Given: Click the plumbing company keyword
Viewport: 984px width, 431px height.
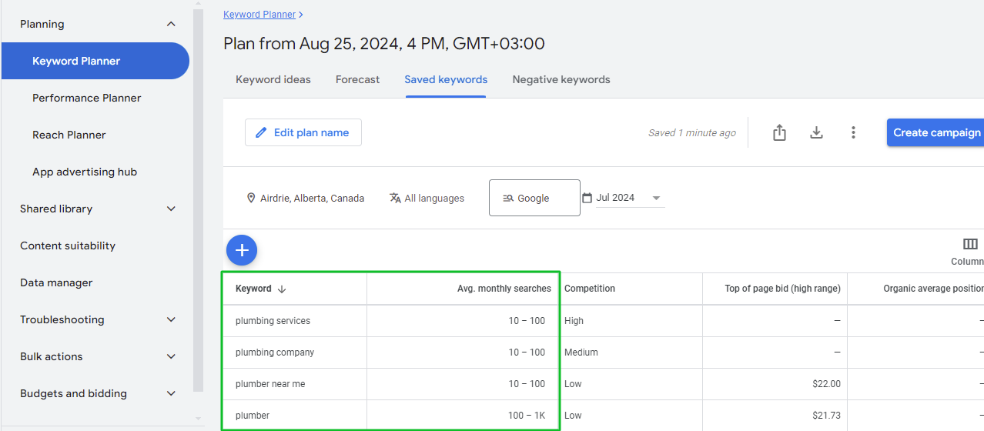Looking at the screenshot, I should 275,352.
